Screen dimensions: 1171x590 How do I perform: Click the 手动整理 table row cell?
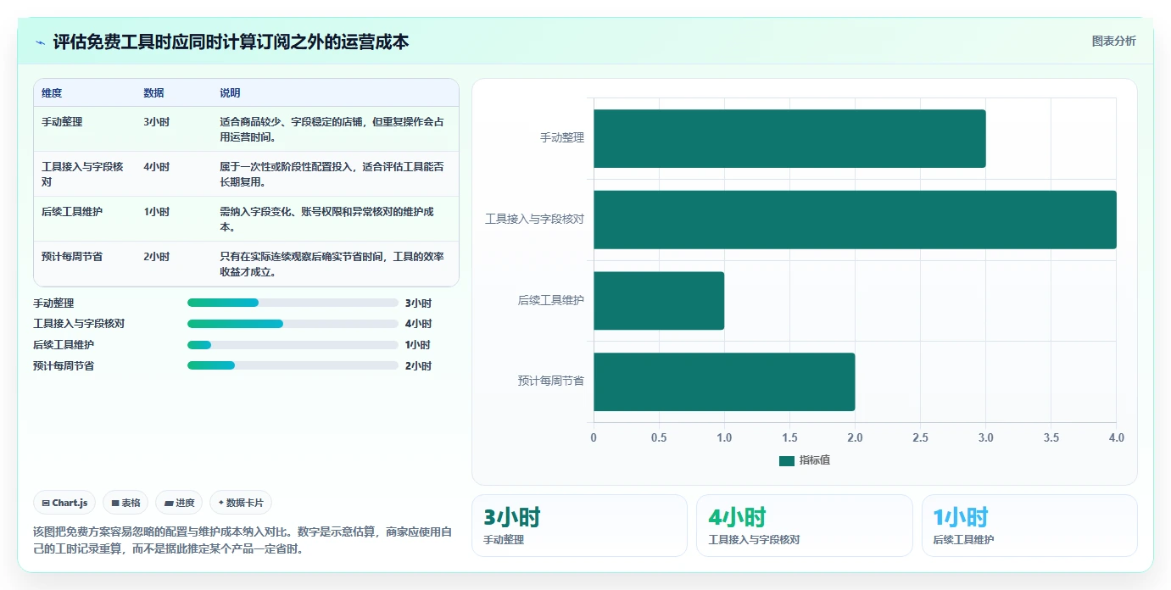(62, 122)
